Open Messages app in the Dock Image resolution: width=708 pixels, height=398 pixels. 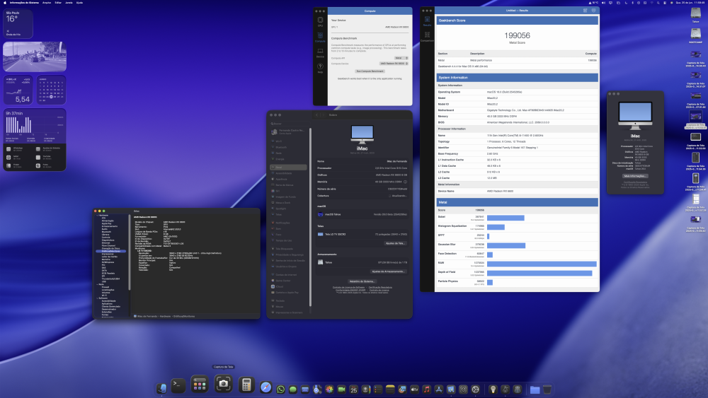click(x=293, y=390)
